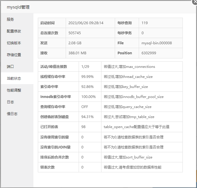The width and height of the screenshot is (197, 188).
Task: Click the 排序后的合并次数 value 0
Action: (82, 157)
